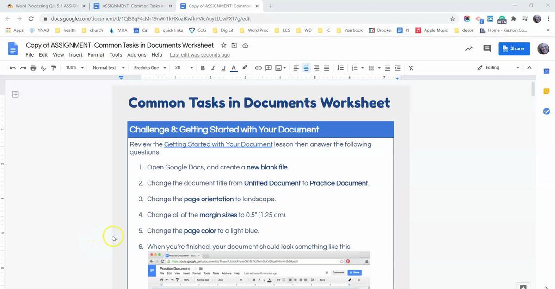The height and width of the screenshot is (289, 555).
Task: Print the document using printer icon
Action: pyautogui.click(x=33, y=68)
